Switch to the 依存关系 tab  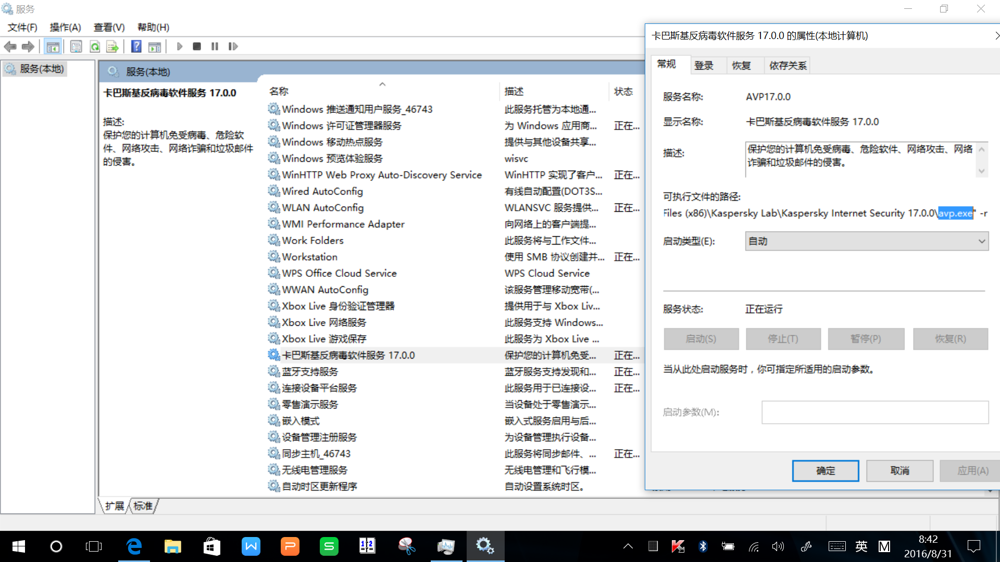(x=788, y=66)
